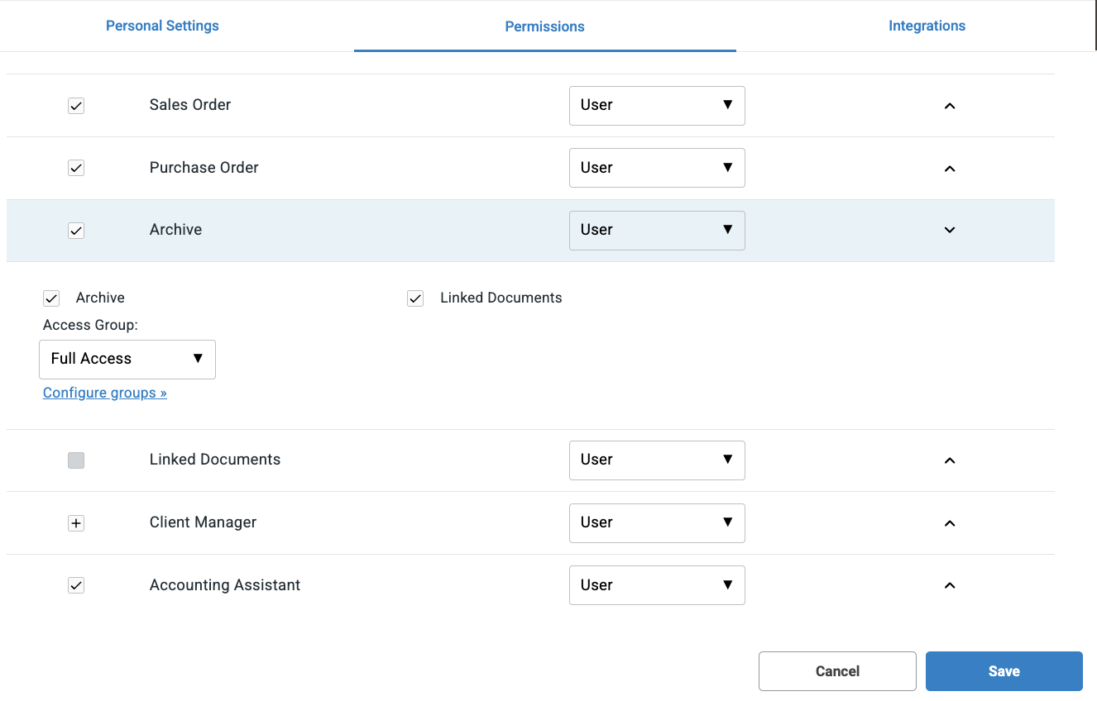Expand the Purchase Order row chevron
Image resolution: width=1097 pixels, height=701 pixels.
click(x=950, y=169)
